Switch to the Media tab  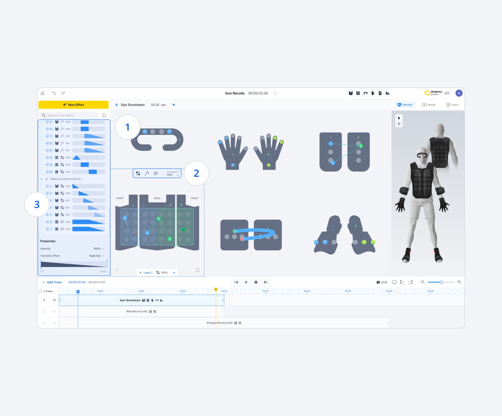coord(428,105)
